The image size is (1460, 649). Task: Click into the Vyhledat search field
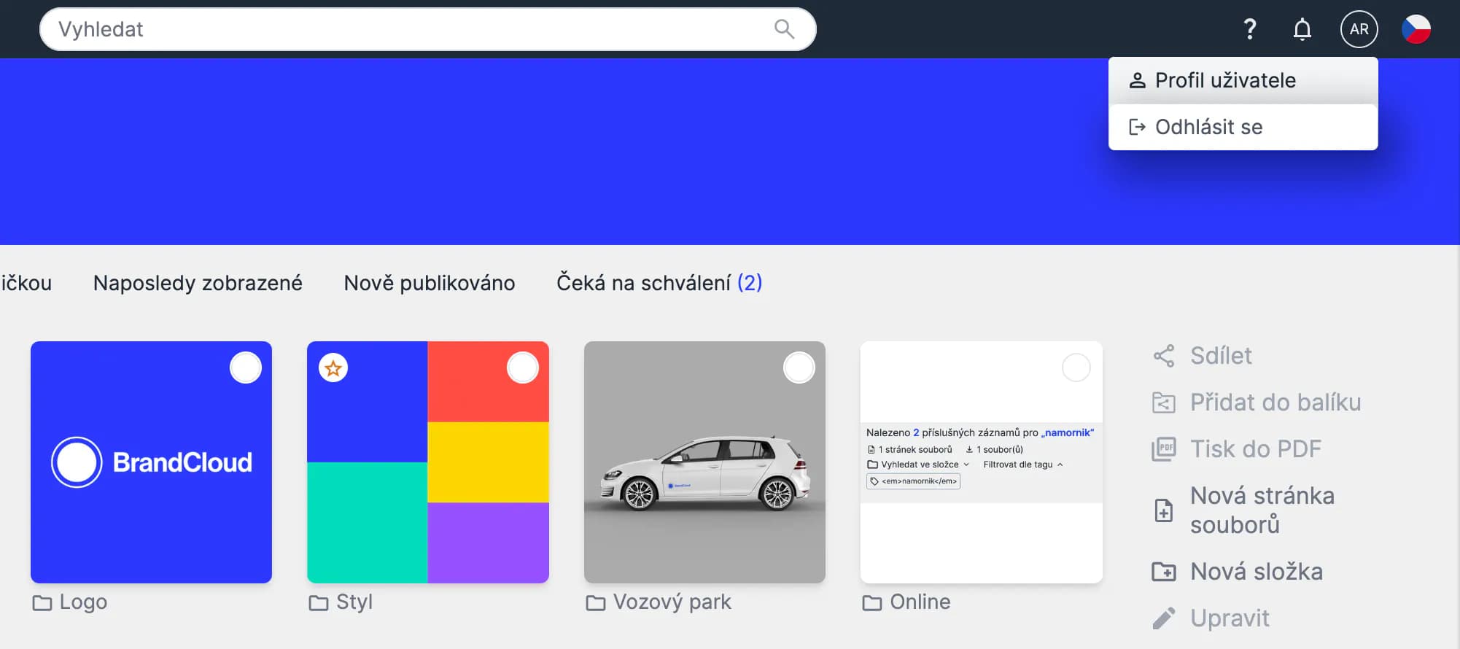pos(408,29)
